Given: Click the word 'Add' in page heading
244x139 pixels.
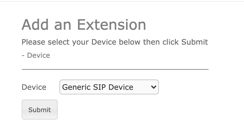Looking at the screenshot, I should 35,25.
